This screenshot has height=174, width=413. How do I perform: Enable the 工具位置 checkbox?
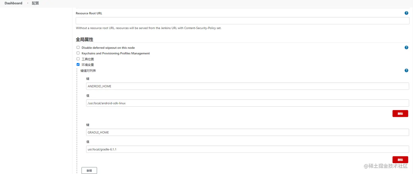[x=78, y=59]
